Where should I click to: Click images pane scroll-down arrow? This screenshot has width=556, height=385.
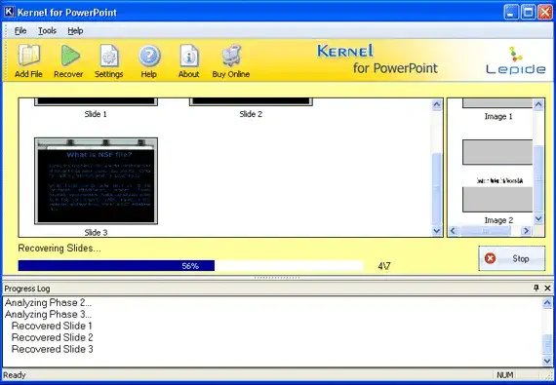(x=538, y=218)
